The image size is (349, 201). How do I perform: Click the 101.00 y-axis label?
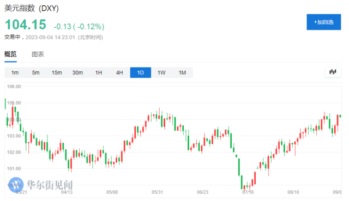click(14, 169)
